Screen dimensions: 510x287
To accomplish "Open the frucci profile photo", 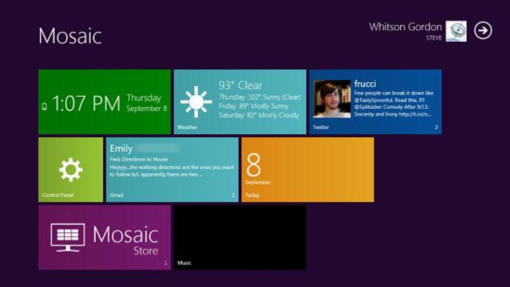I will [332, 99].
